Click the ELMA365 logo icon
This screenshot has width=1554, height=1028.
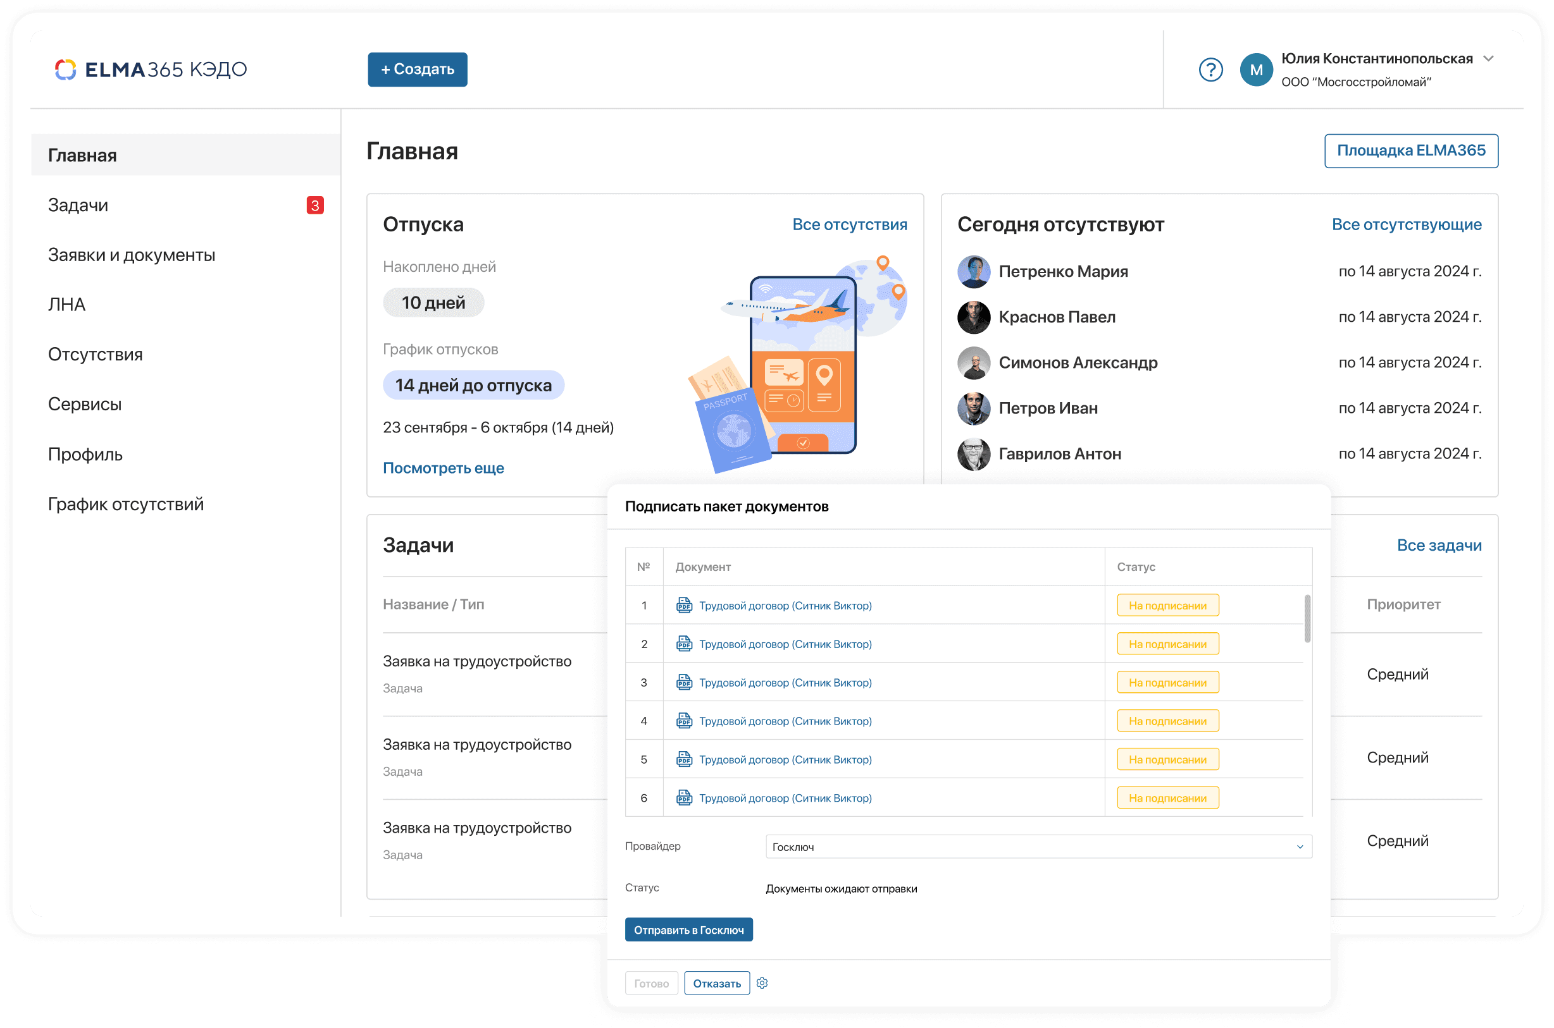point(66,70)
